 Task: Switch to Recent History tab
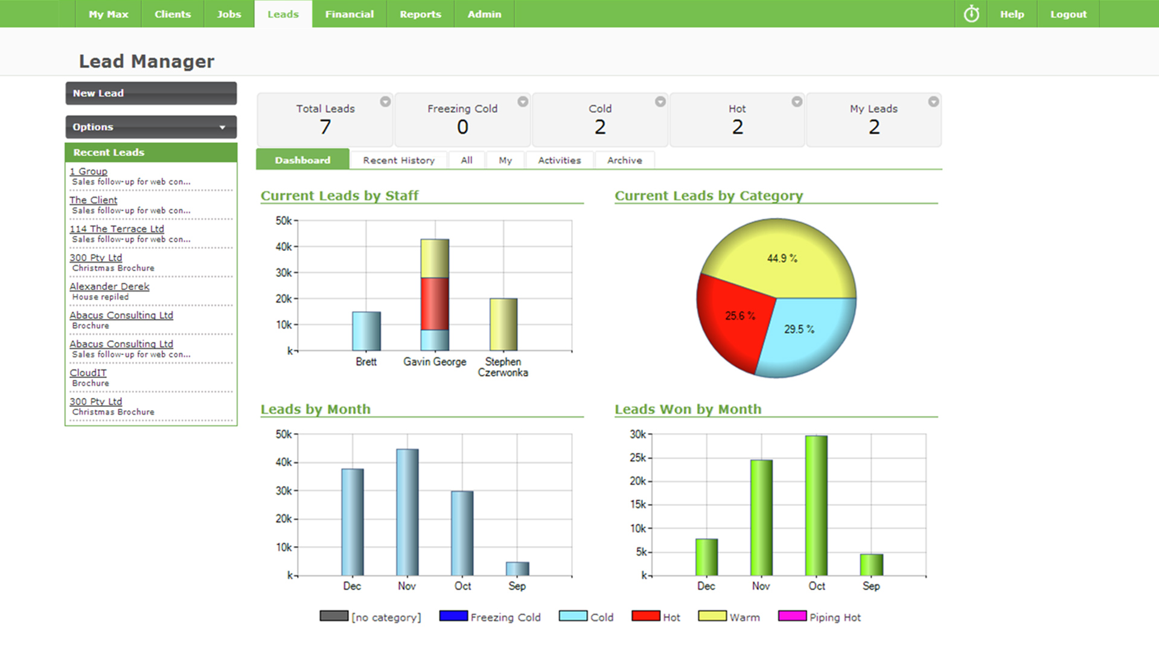[398, 160]
